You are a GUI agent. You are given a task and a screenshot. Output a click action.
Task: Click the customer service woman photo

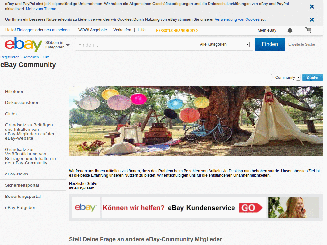click(293, 207)
